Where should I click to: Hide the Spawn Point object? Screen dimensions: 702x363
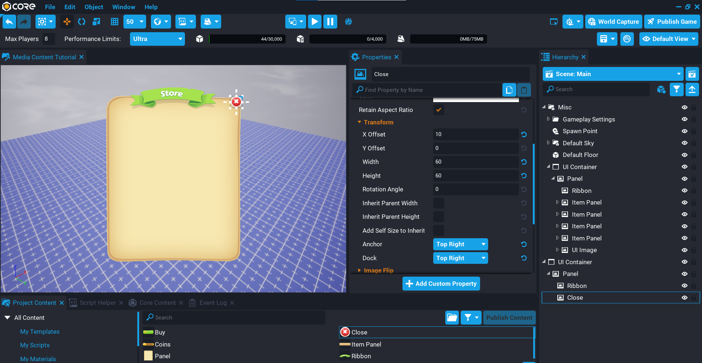684,131
